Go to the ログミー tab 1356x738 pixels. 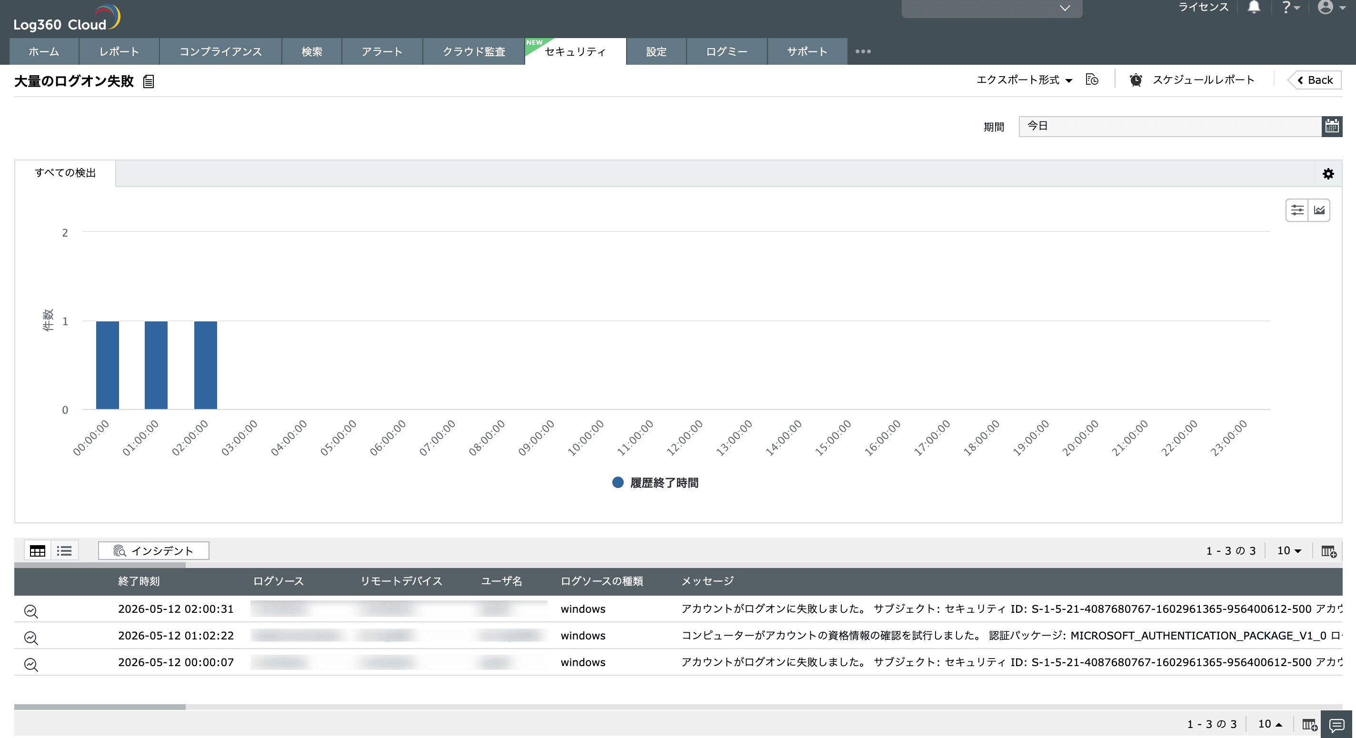coord(727,51)
